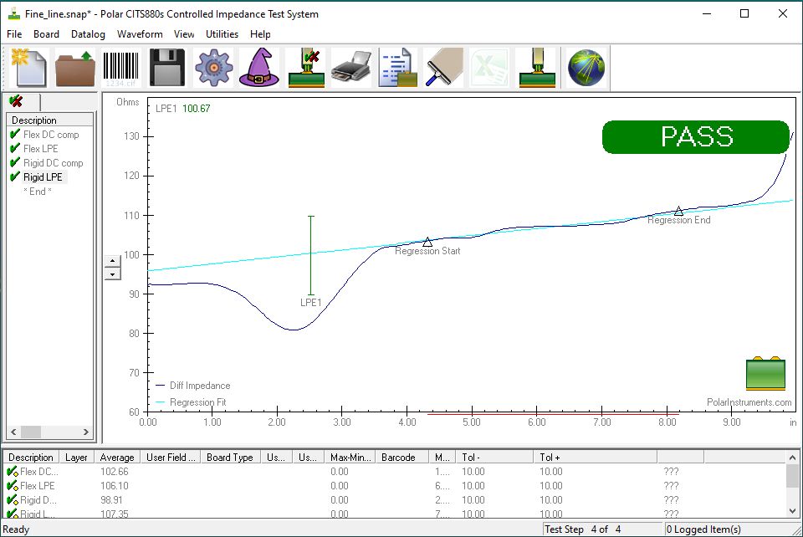Click the User Field column header
The height and width of the screenshot is (537, 803).
(x=171, y=458)
